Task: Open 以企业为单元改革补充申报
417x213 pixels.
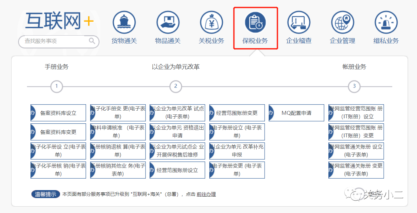Action: (x=237, y=151)
